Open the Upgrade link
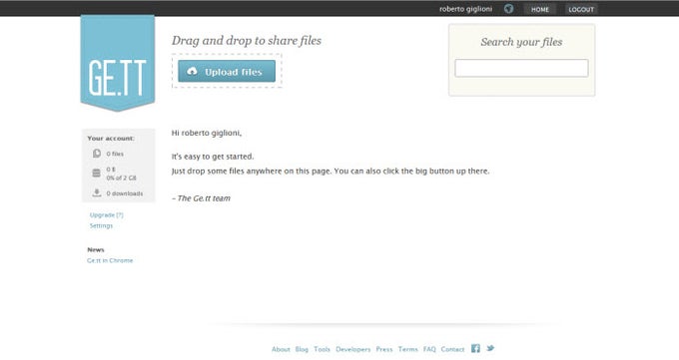The height and width of the screenshot is (360, 679). tap(106, 215)
